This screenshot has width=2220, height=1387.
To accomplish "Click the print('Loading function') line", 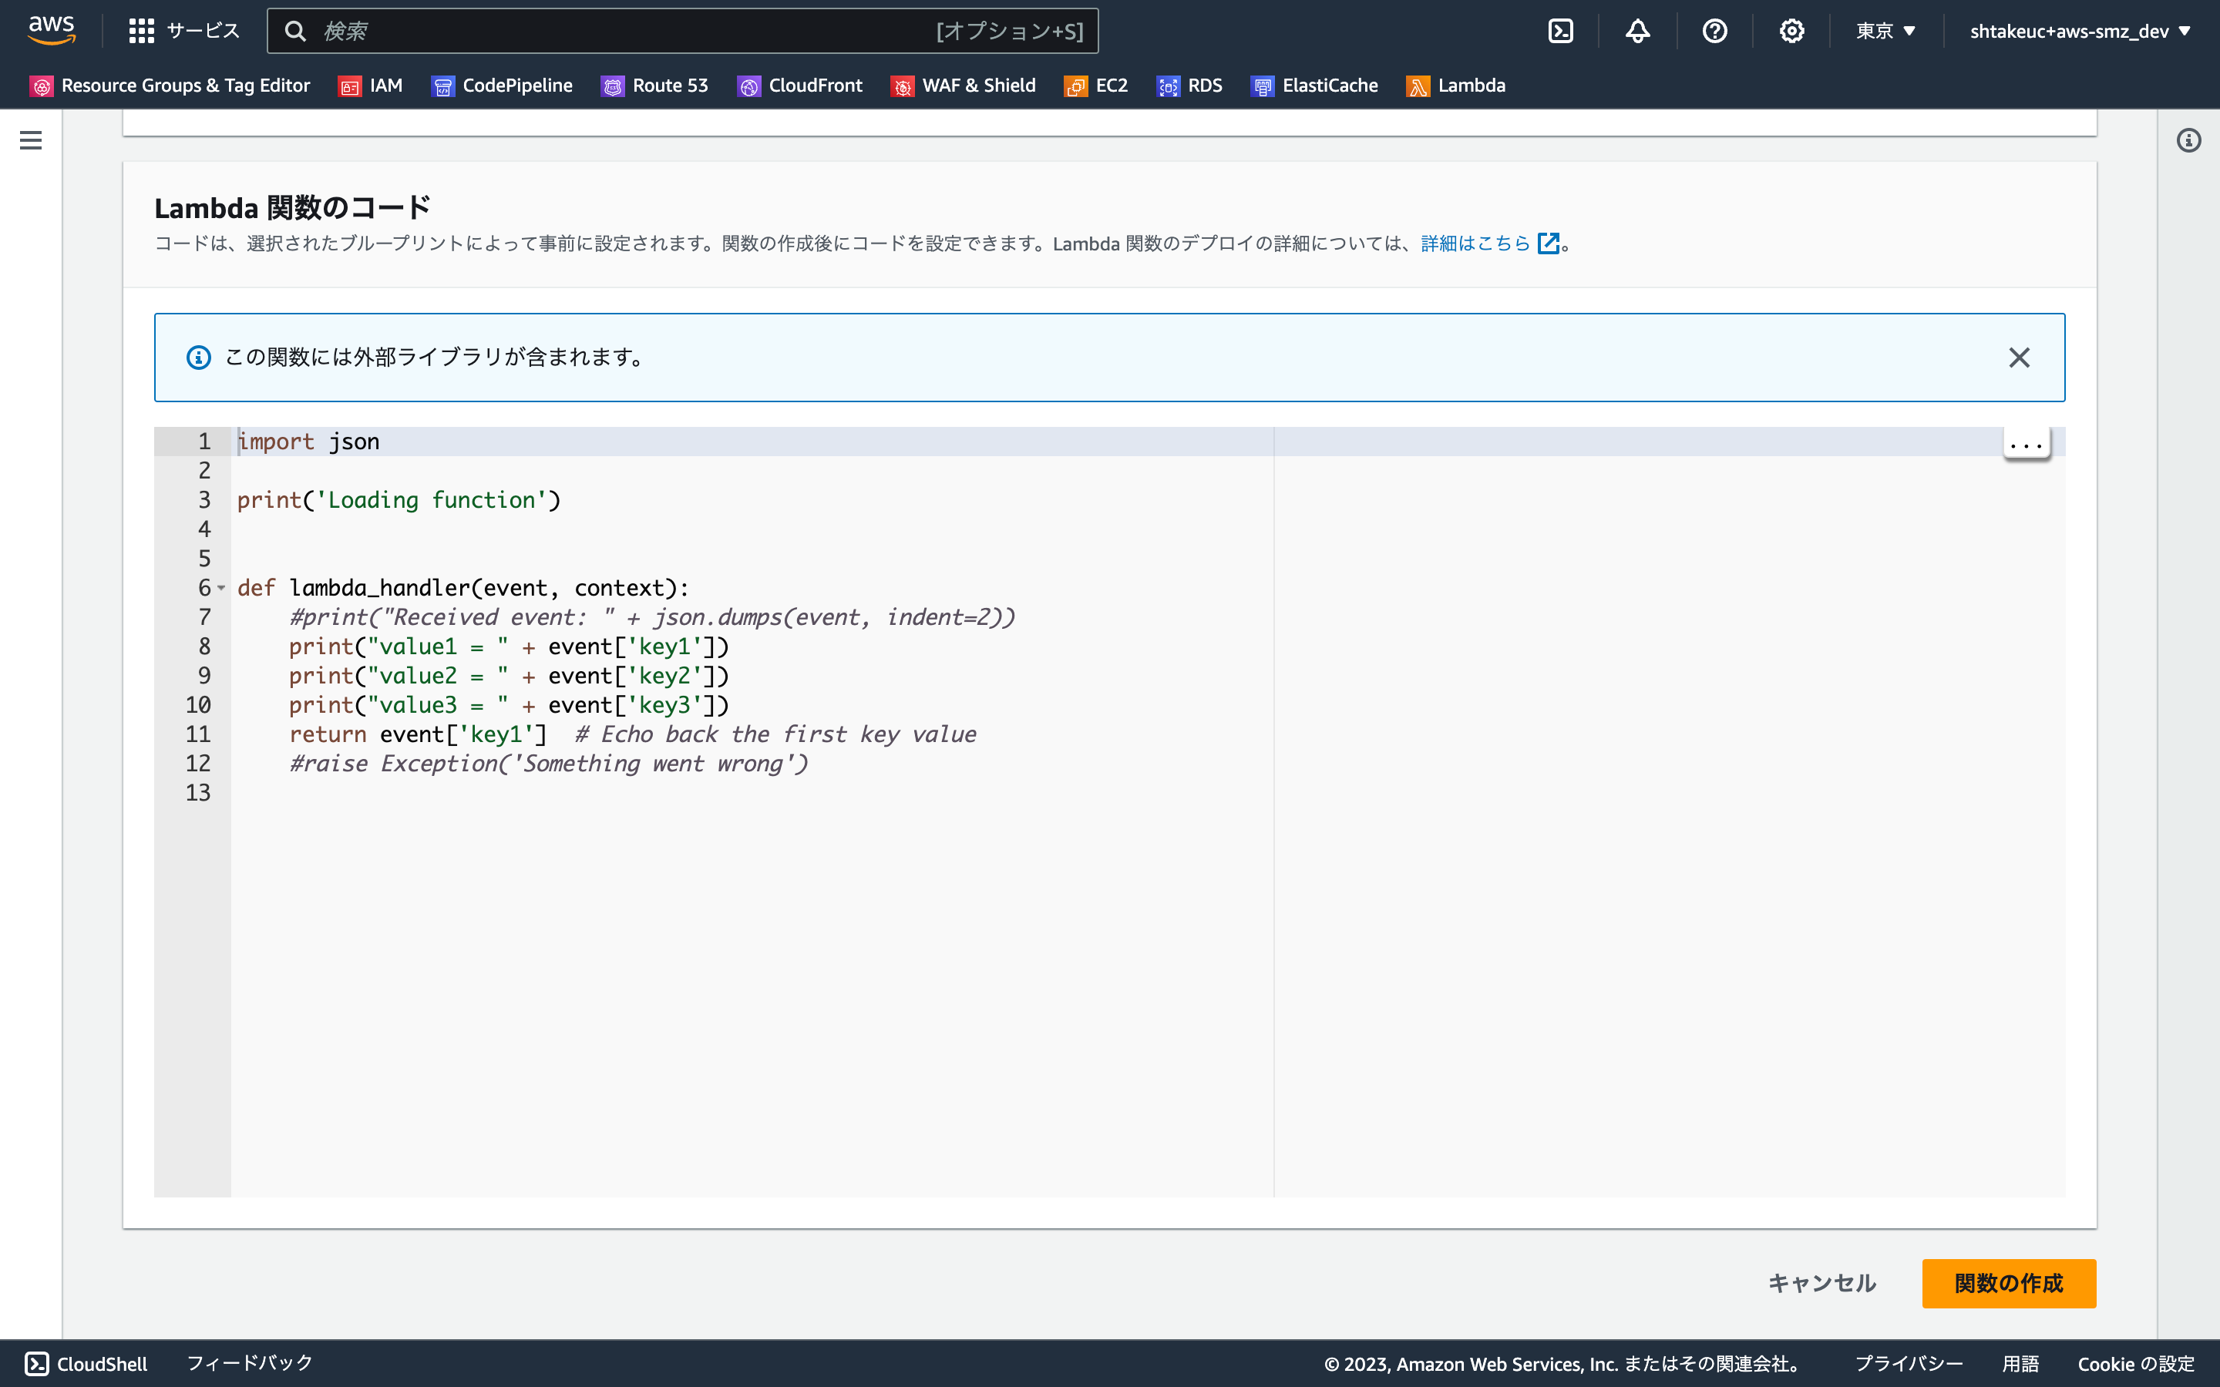I will 399,500.
